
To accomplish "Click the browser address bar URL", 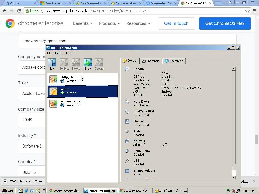I will coord(88,11).
